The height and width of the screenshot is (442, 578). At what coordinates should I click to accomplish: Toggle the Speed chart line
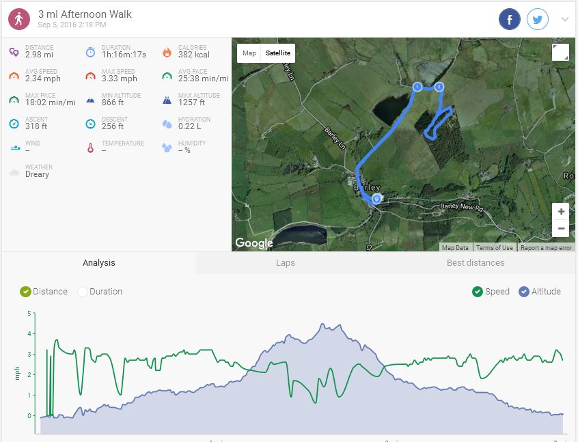tap(478, 292)
